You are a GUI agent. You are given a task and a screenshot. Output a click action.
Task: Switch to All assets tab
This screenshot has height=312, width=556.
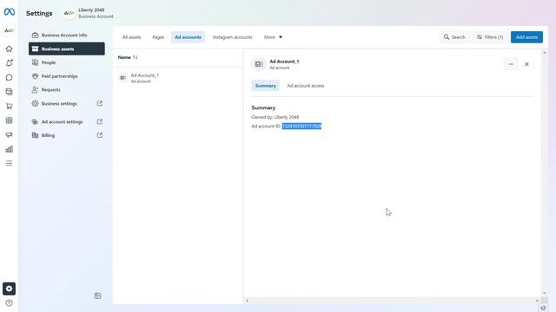(x=131, y=37)
